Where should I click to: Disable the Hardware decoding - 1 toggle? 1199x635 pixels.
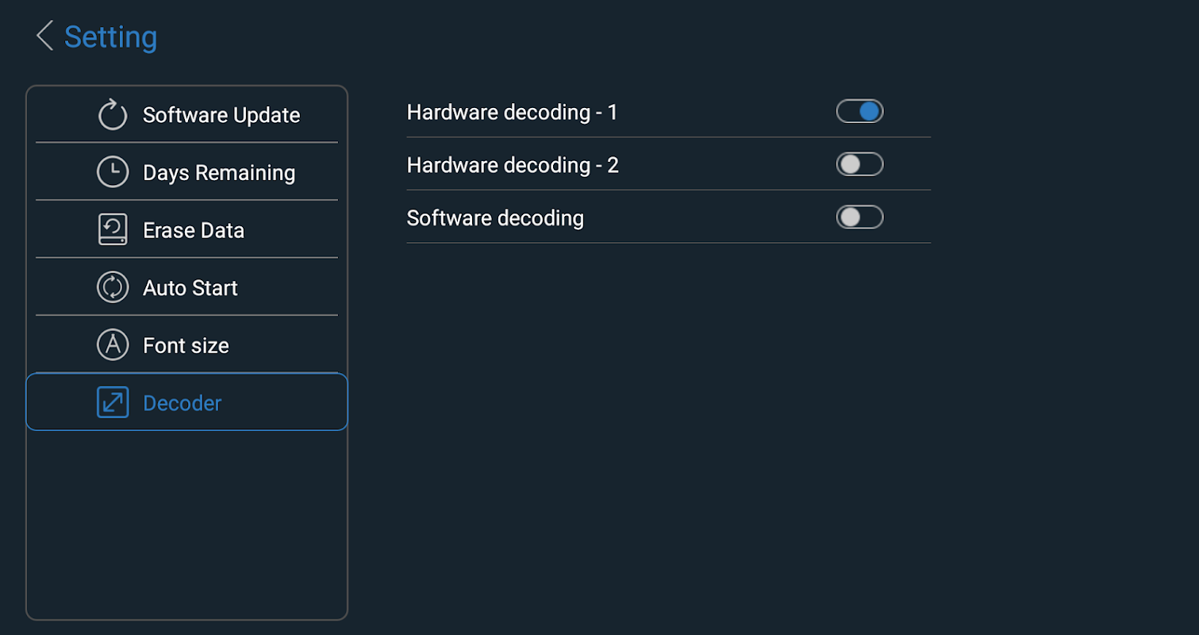pos(859,112)
